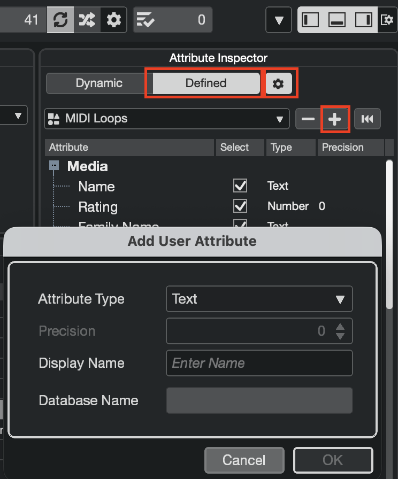Toggle the bottom zone layout icon
The height and width of the screenshot is (479, 398).
(337, 20)
